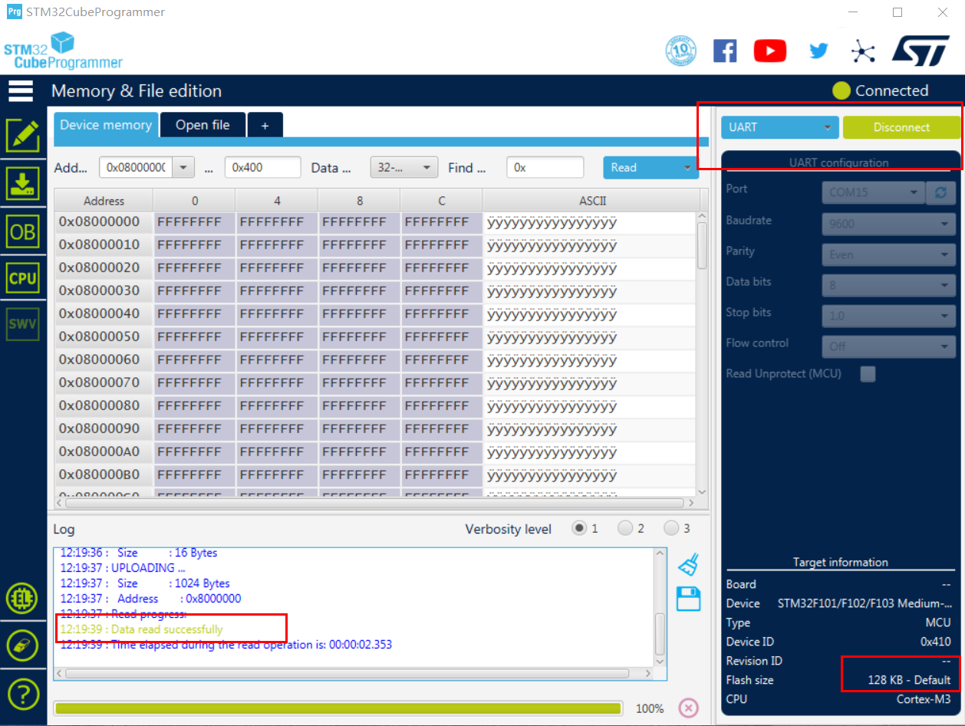
Task: Click the log clear broom icon
Action: coord(689,565)
